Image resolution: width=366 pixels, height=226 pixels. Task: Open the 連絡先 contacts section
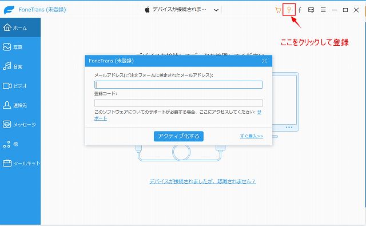coord(21,105)
